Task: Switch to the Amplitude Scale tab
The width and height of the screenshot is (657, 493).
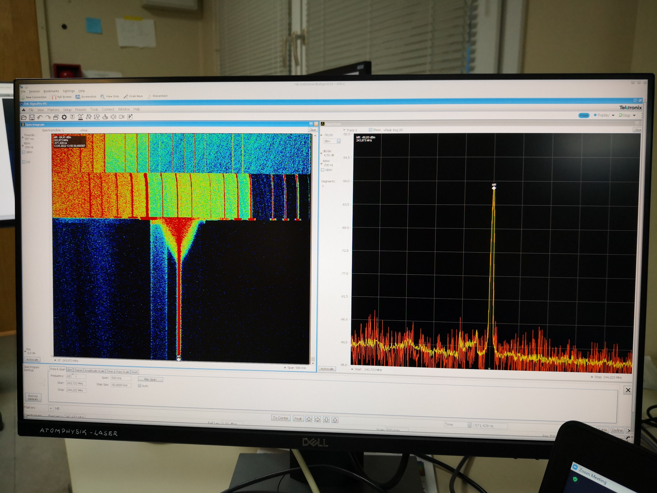Action: (x=95, y=371)
